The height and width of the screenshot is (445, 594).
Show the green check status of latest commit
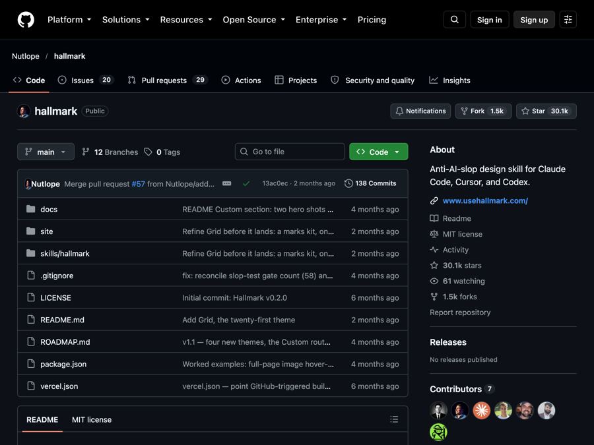tap(246, 183)
